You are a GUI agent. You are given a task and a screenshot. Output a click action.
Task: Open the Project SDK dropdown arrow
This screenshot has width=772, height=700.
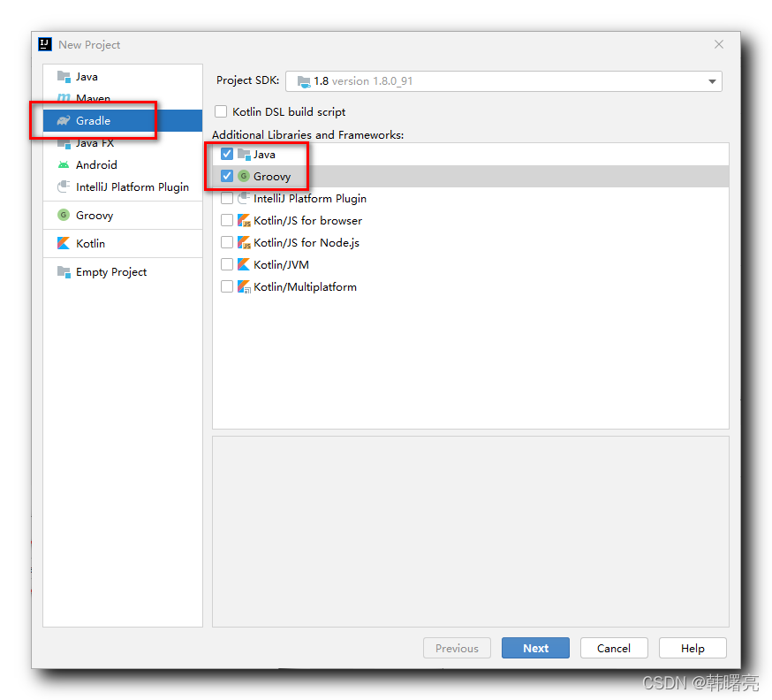[x=712, y=81]
